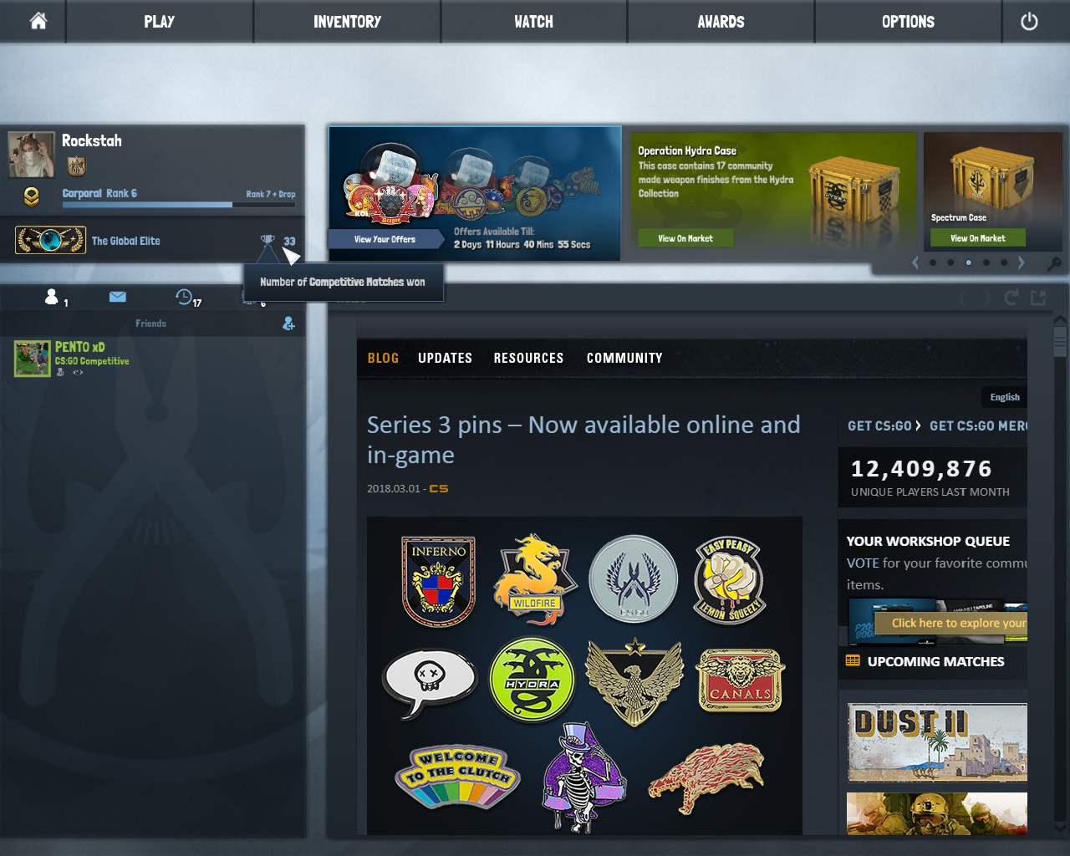Click the "12,409,876" unique players count
Screen dimensions: 1070x856
921,468
